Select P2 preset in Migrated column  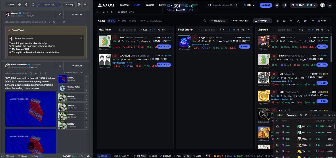tap(317, 30)
